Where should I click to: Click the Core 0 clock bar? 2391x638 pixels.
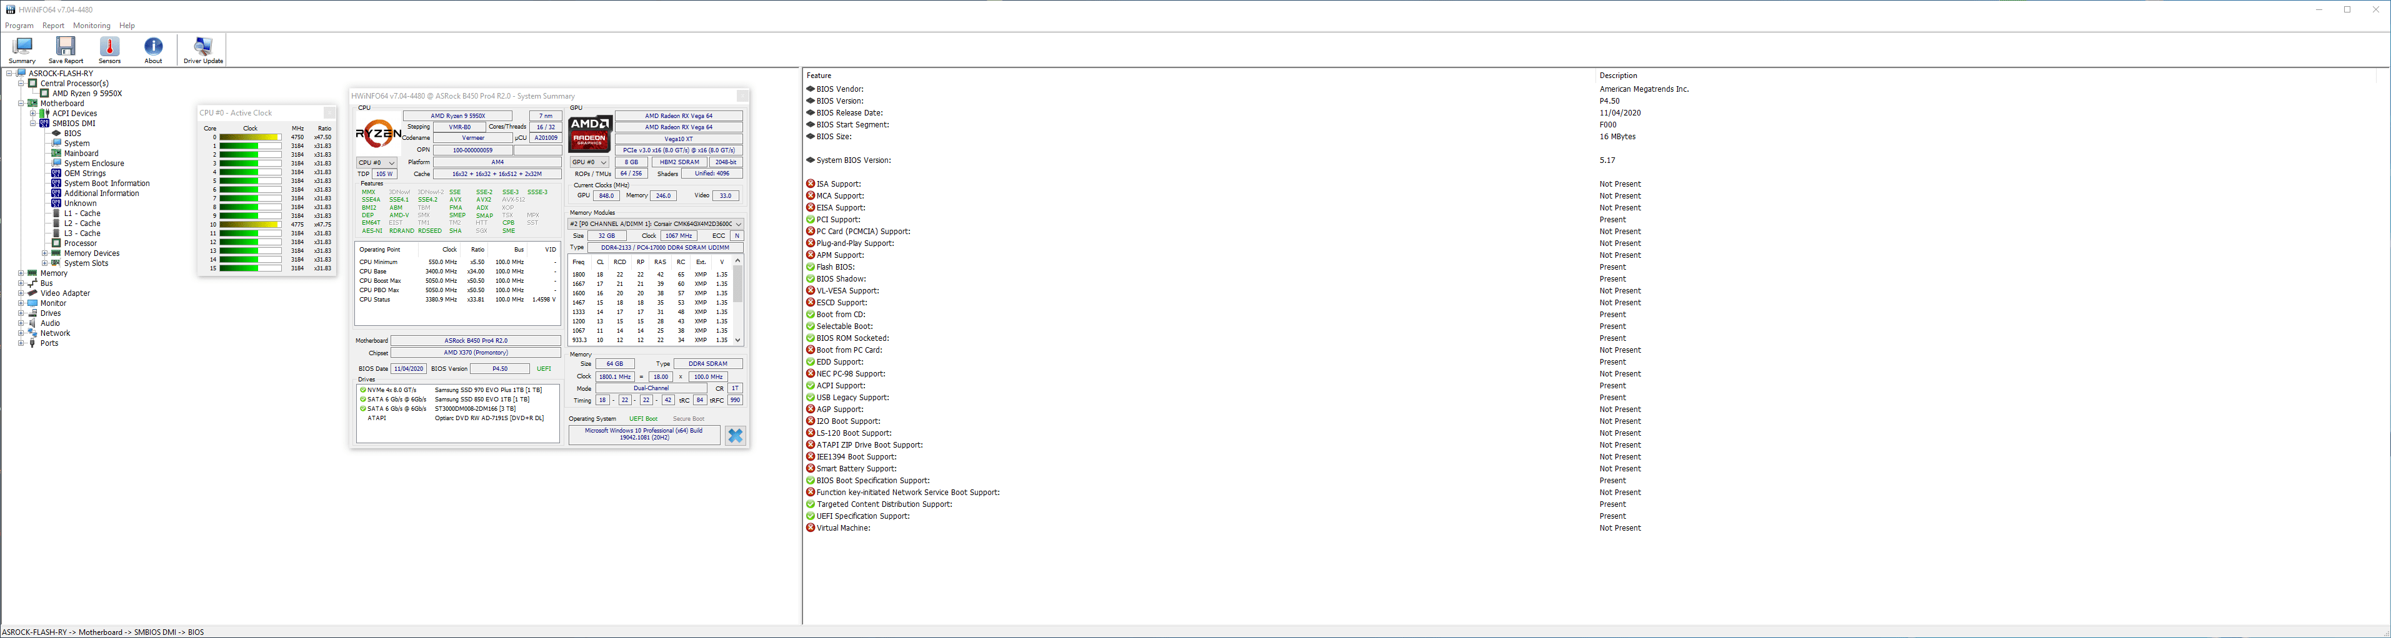click(x=250, y=137)
